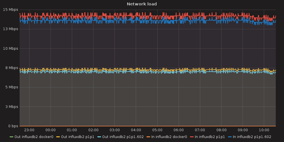
Task: Click dark blue swatch of In p1p1.602
Action: [230, 137]
